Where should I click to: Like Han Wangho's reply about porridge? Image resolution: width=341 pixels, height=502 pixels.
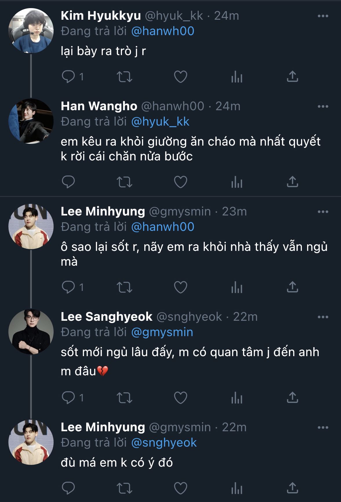(180, 182)
